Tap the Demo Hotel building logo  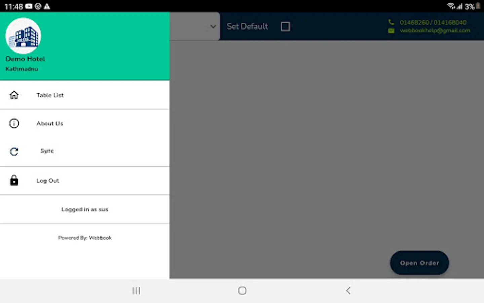23,36
